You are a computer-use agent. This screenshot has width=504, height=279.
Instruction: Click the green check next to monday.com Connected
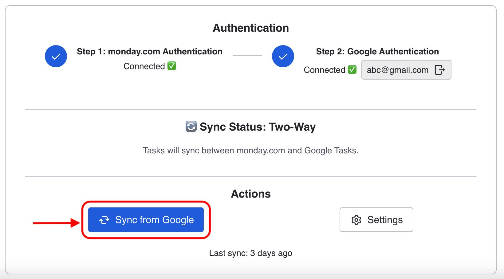[x=172, y=66]
